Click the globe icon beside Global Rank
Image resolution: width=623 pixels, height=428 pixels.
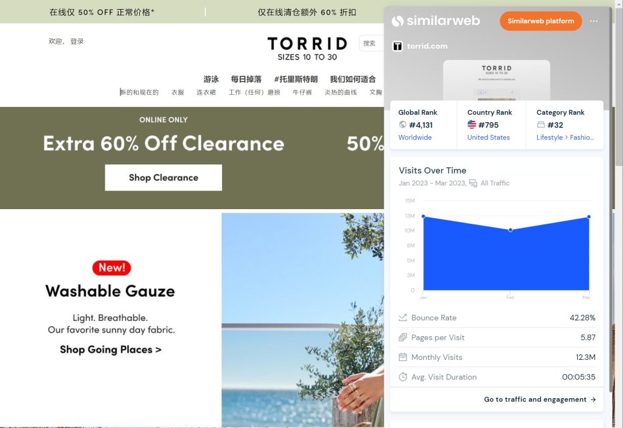(403, 125)
